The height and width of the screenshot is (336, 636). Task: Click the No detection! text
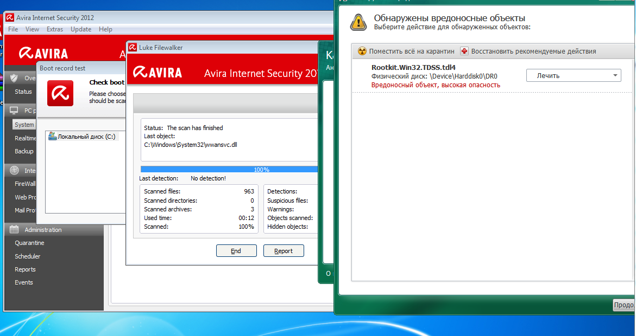(x=208, y=178)
